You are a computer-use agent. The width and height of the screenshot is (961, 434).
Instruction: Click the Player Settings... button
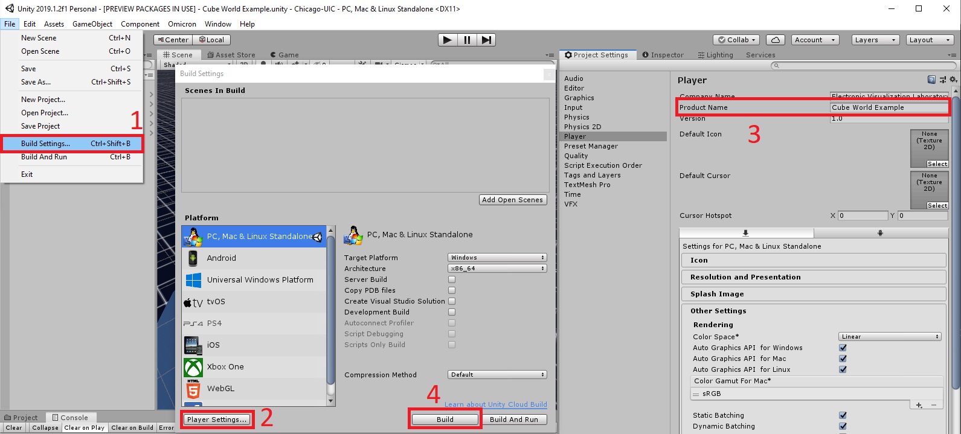[217, 420]
